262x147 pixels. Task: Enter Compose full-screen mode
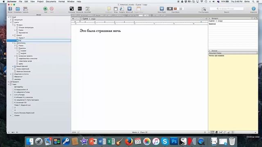[x=72, y=9]
